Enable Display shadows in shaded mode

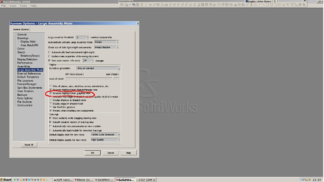coord(51,100)
